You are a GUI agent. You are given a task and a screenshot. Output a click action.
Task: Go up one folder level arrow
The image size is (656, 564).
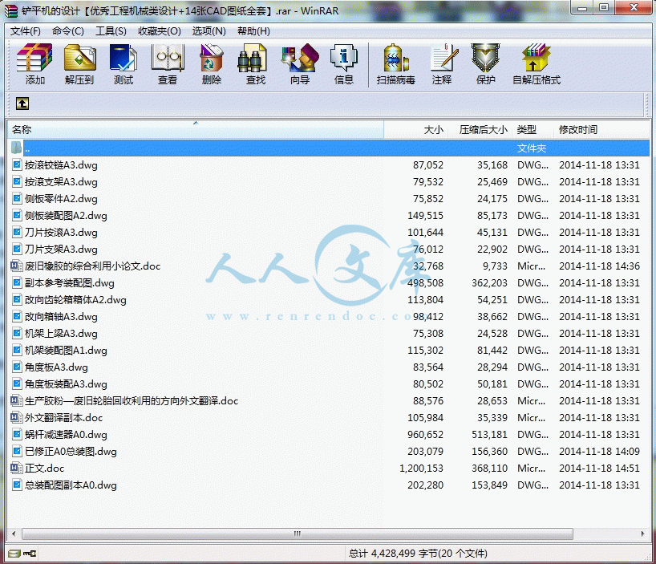(22, 103)
